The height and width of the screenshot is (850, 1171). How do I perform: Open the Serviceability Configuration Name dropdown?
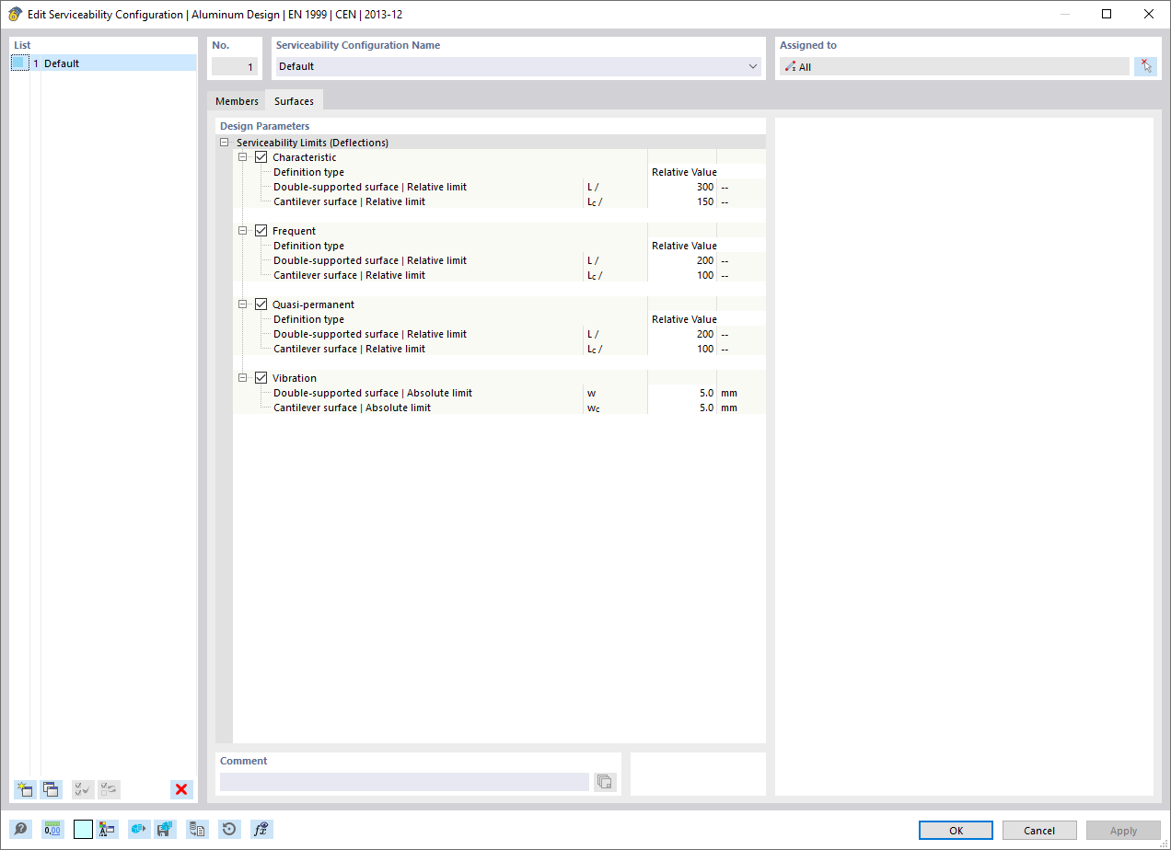click(x=752, y=66)
